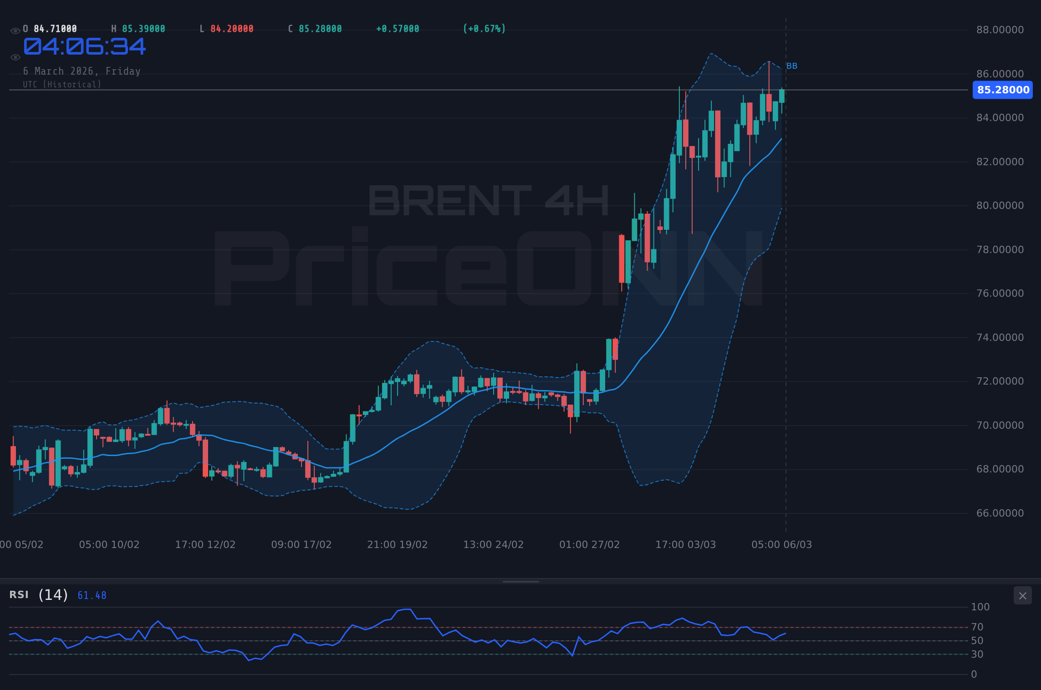
Task: Click the 05:00 10/02 time axis label
Action: pyautogui.click(x=109, y=545)
